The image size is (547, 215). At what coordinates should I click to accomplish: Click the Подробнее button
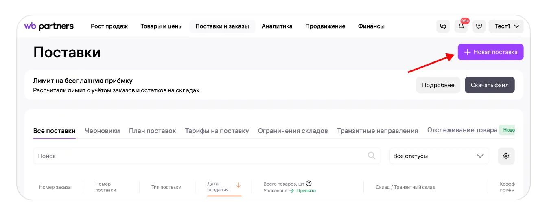pos(438,85)
